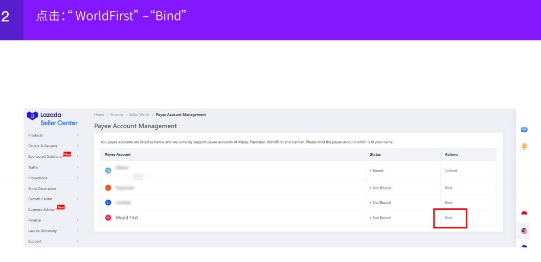Open Growth Center in sidebar

40,199
